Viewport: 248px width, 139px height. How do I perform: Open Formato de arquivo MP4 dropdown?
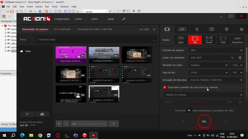[216, 50]
